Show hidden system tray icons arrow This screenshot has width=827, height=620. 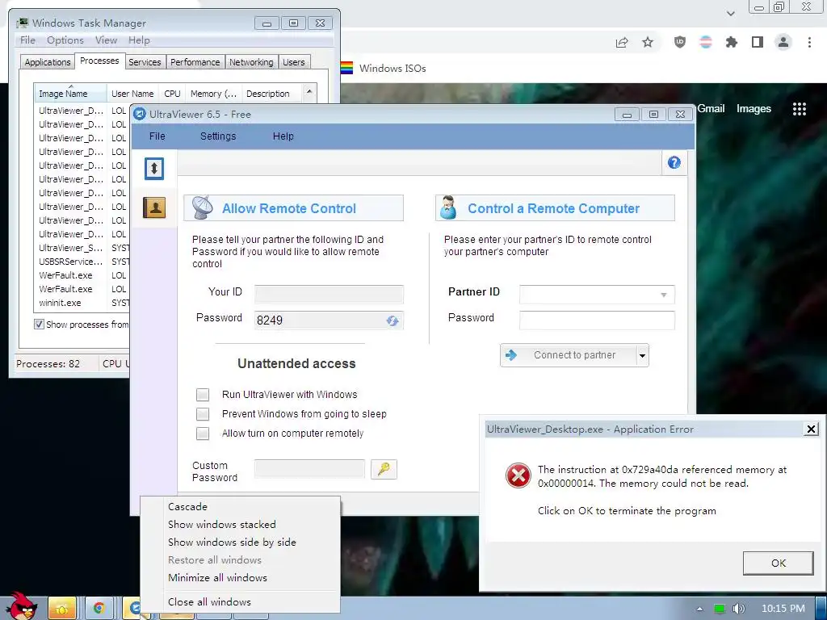pyautogui.click(x=699, y=609)
